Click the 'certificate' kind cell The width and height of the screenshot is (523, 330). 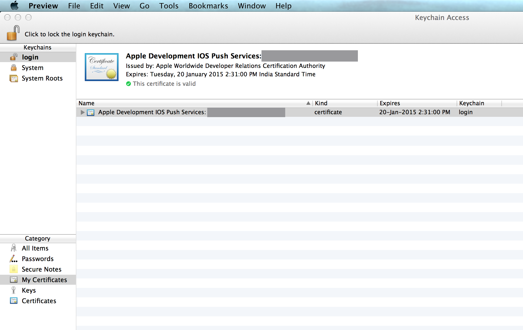328,112
